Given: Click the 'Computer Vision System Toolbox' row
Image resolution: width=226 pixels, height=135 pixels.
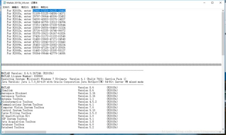Looking at the screenshot, I should 59,108.
